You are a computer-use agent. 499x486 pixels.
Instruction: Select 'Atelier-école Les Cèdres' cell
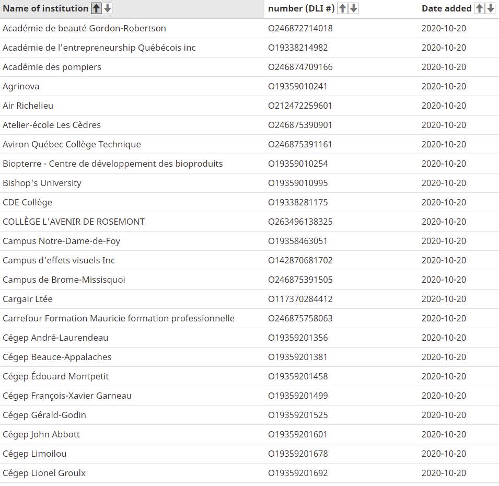click(52, 125)
